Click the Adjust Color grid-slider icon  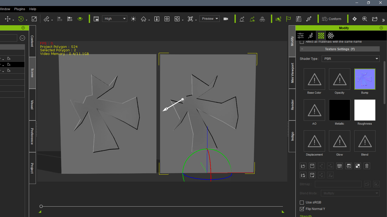click(x=339, y=166)
